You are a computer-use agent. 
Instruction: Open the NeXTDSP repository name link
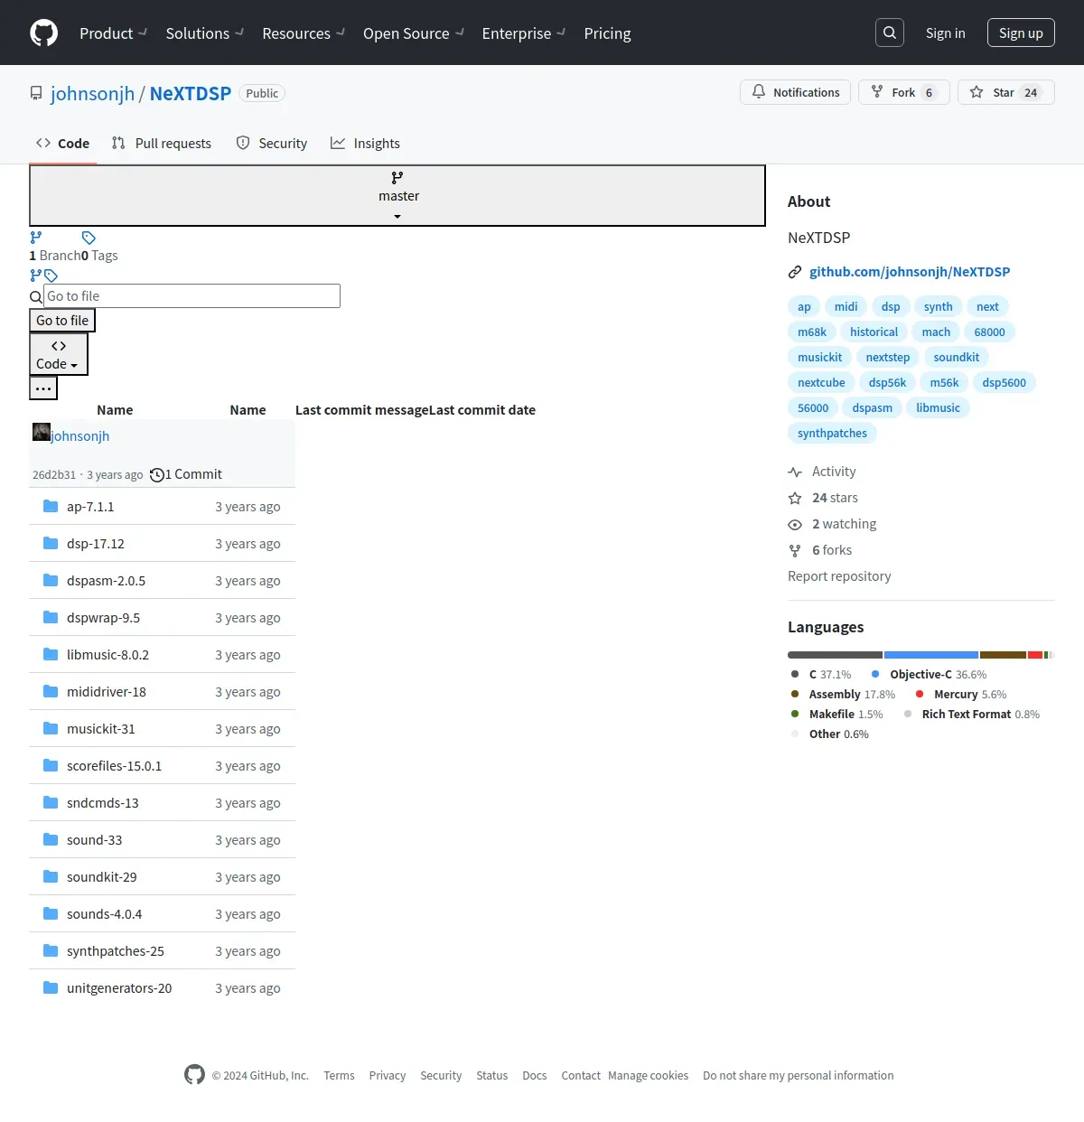coord(191,93)
